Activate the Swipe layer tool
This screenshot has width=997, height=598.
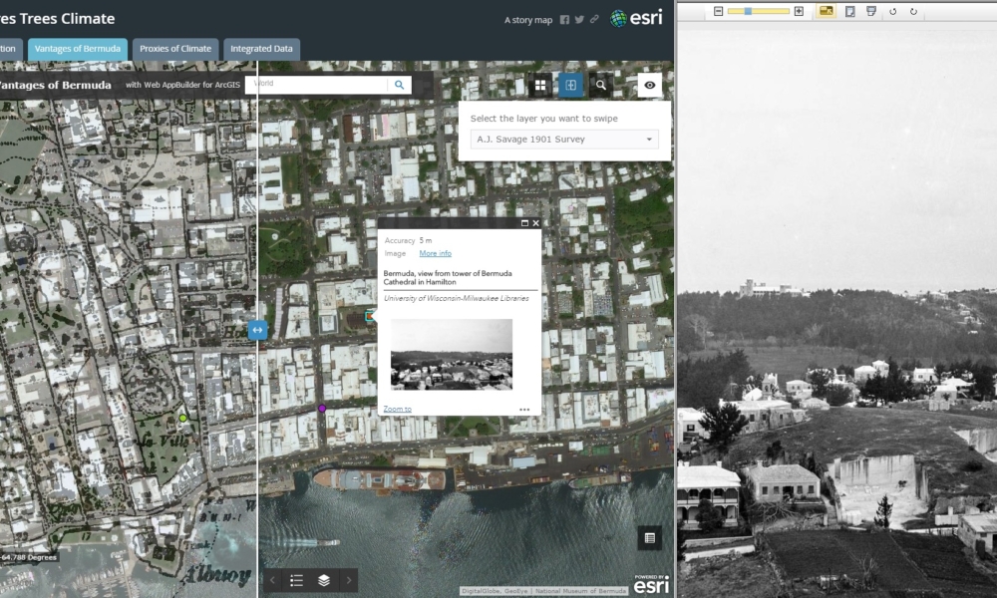(571, 86)
